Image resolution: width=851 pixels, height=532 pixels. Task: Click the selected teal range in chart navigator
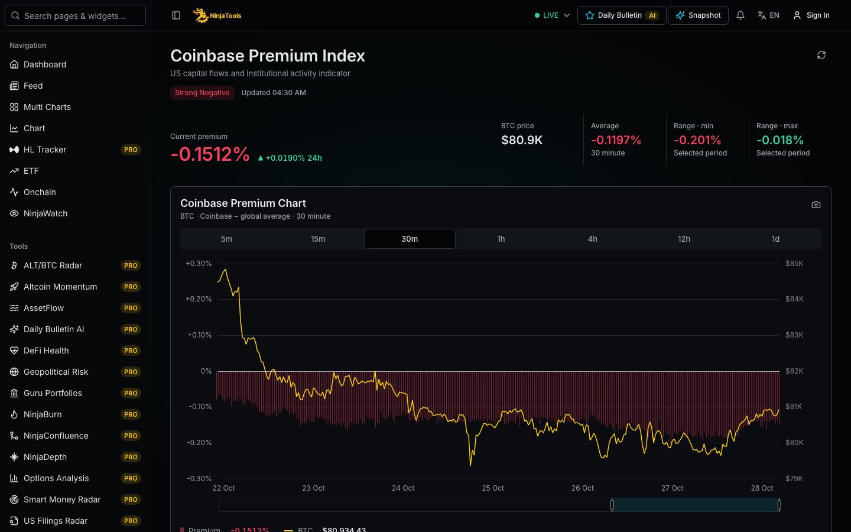(x=696, y=504)
